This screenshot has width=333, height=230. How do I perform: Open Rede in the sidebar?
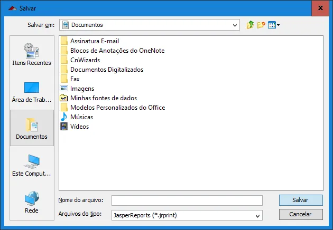pos(32,202)
